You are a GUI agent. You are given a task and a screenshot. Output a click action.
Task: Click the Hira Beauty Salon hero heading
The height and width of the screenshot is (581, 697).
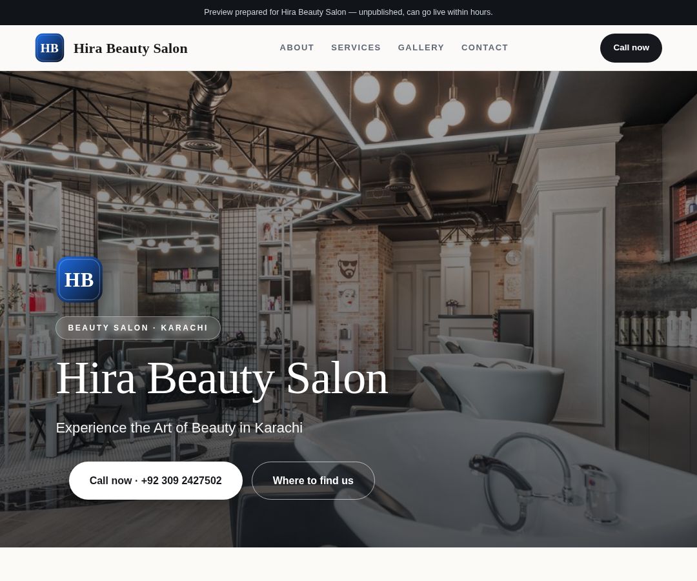pos(222,379)
